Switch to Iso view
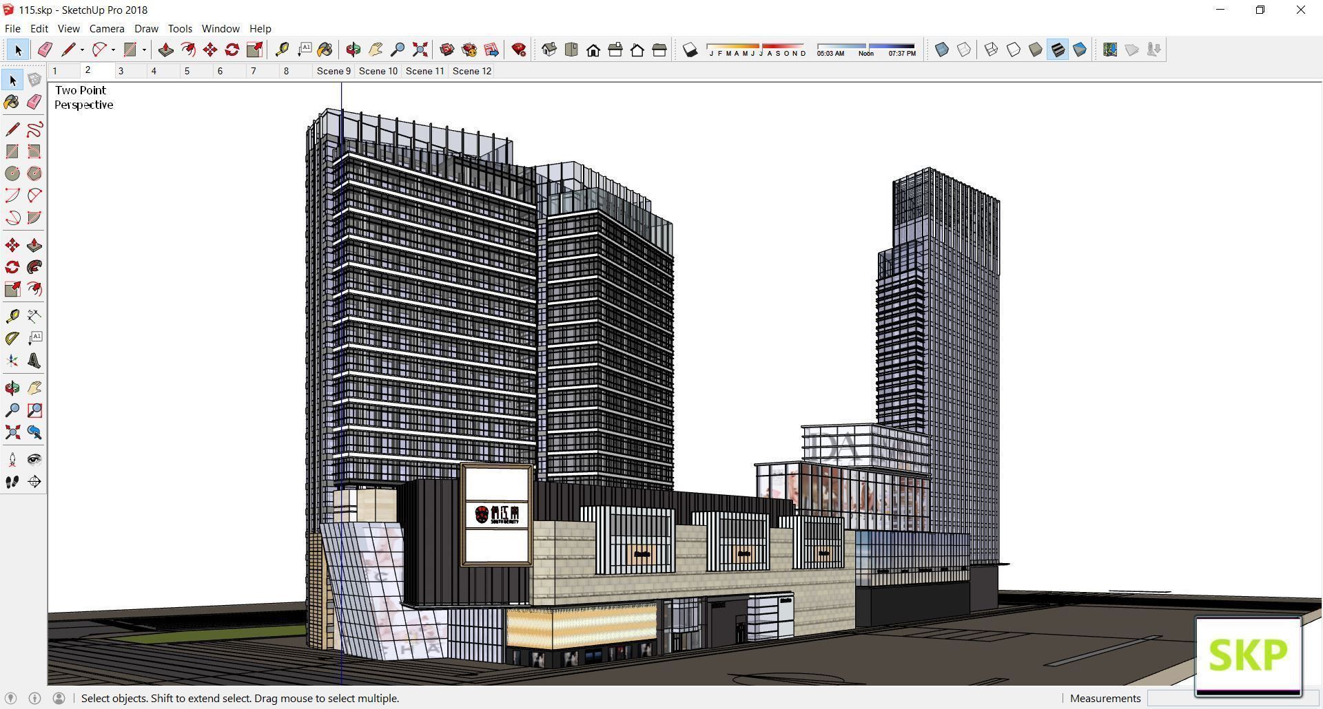This screenshot has height=709, width=1323. (549, 50)
